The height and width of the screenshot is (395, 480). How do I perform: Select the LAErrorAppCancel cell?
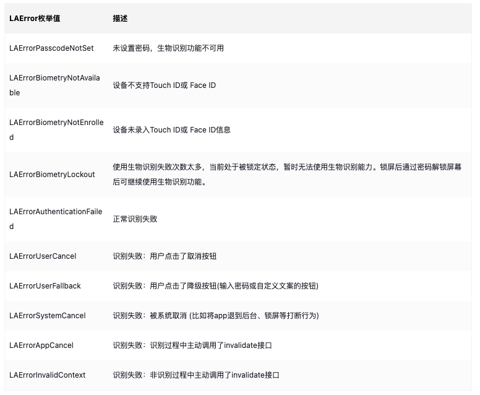[x=41, y=345]
